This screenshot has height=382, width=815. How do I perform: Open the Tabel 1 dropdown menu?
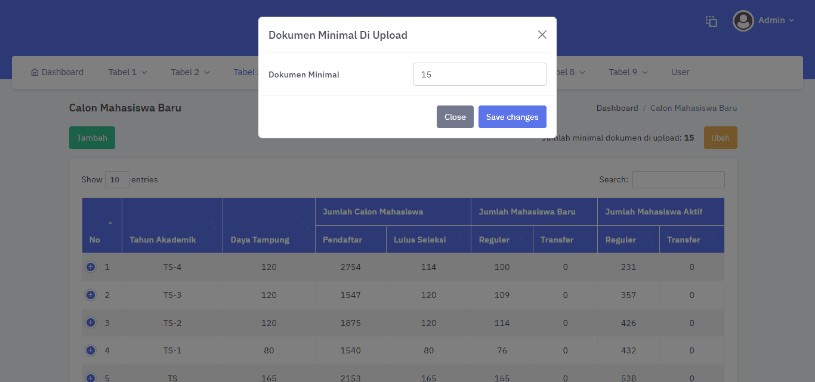pos(128,72)
